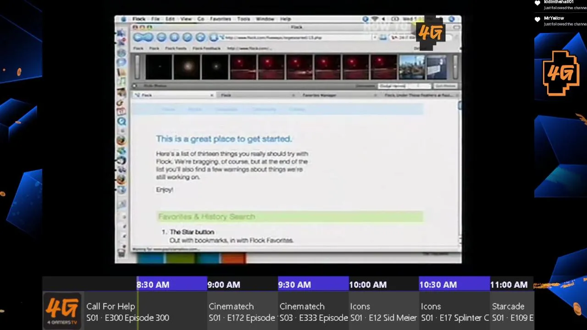Click the Get Photos button
This screenshot has height=330, width=587.
click(x=445, y=86)
